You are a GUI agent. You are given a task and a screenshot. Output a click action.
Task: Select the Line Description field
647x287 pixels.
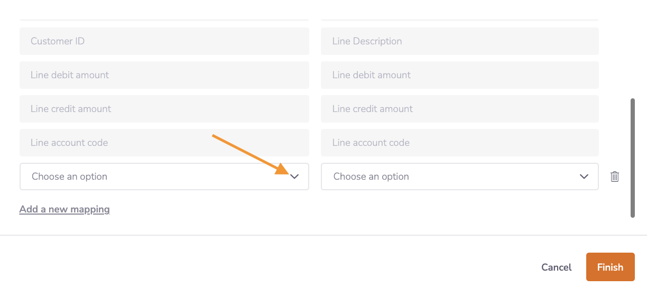pos(460,41)
